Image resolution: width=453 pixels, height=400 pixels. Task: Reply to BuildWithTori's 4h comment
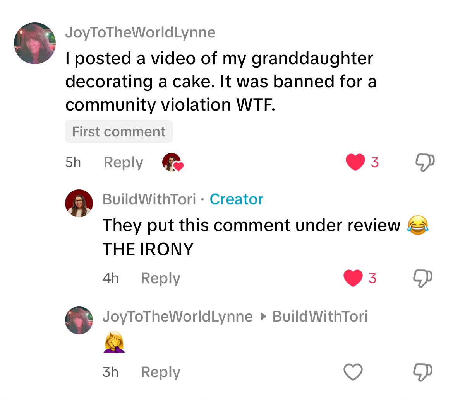(160, 279)
